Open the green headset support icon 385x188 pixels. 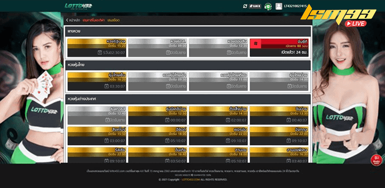[268, 6]
